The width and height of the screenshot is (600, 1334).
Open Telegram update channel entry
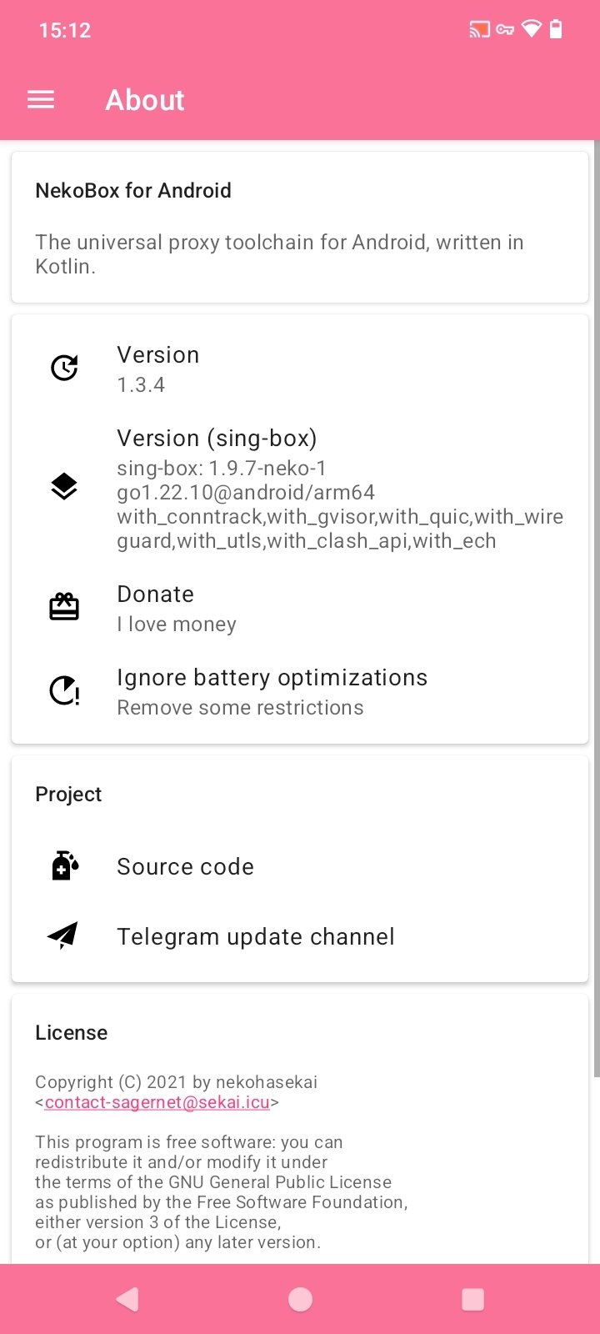[x=255, y=937]
